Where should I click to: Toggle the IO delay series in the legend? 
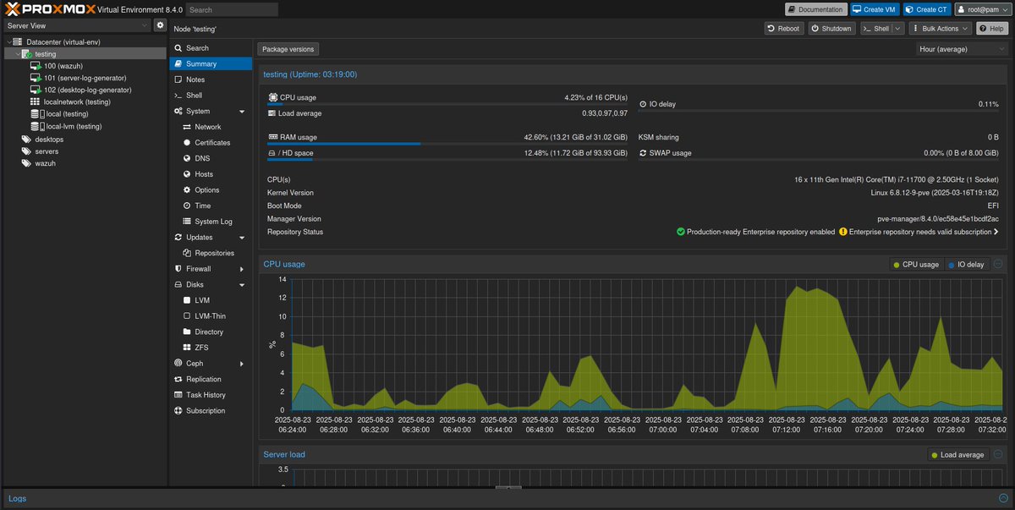point(967,265)
